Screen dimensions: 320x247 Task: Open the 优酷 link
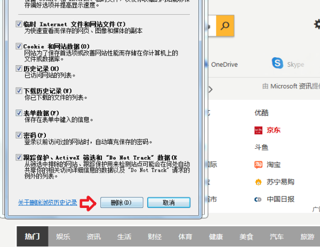point(261,113)
